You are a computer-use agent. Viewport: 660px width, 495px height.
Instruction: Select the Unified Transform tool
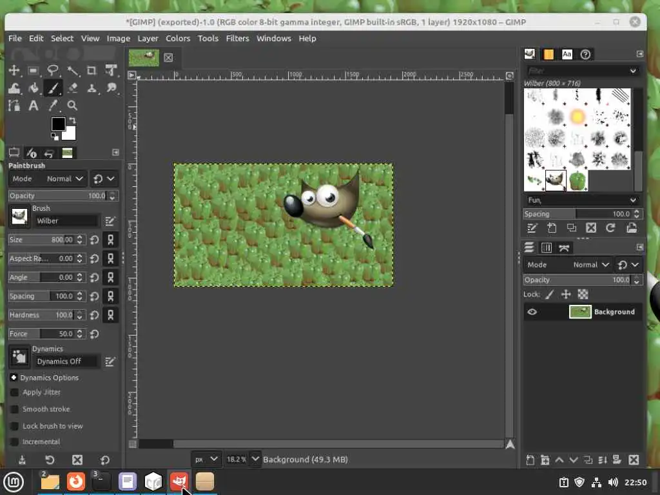point(111,70)
